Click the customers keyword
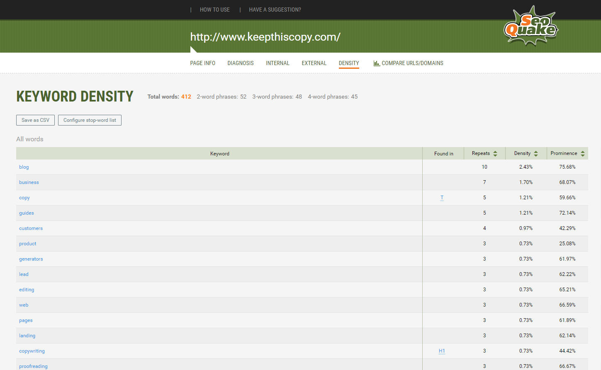 pos(31,228)
